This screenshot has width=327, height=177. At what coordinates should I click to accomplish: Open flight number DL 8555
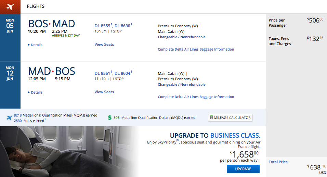[x=102, y=26]
